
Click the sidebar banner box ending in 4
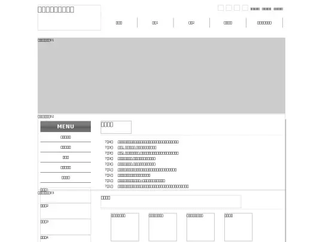(x=66, y=238)
